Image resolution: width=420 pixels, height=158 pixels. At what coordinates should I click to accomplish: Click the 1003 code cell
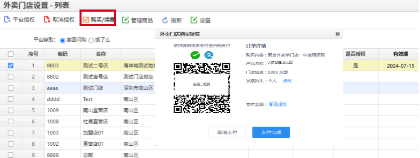click(x=63, y=133)
